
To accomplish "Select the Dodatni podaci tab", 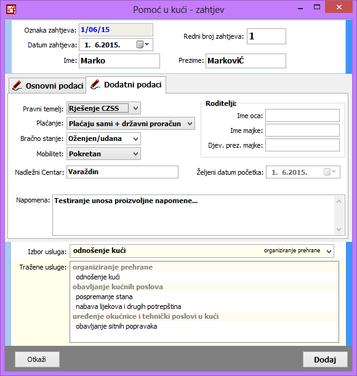I will [x=126, y=85].
